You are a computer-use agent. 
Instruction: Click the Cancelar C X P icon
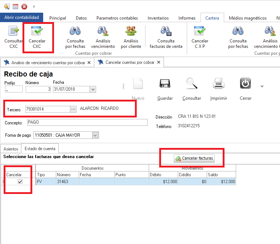pos(200,33)
